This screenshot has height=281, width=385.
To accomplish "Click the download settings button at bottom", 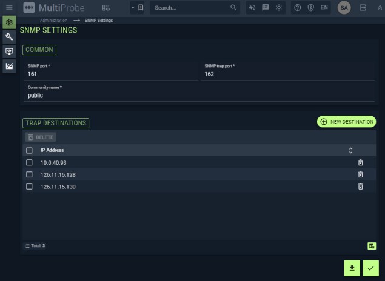I will [x=352, y=268].
